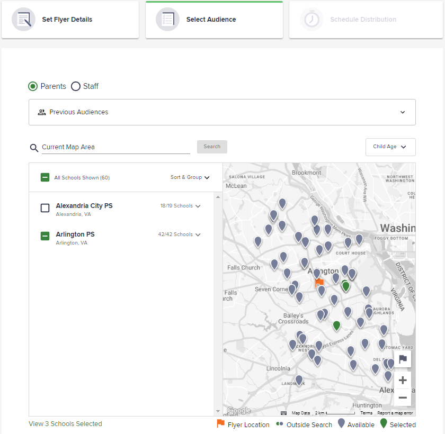Select the Parents radio button
The width and height of the screenshot is (445, 434).
click(x=33, y=86)
